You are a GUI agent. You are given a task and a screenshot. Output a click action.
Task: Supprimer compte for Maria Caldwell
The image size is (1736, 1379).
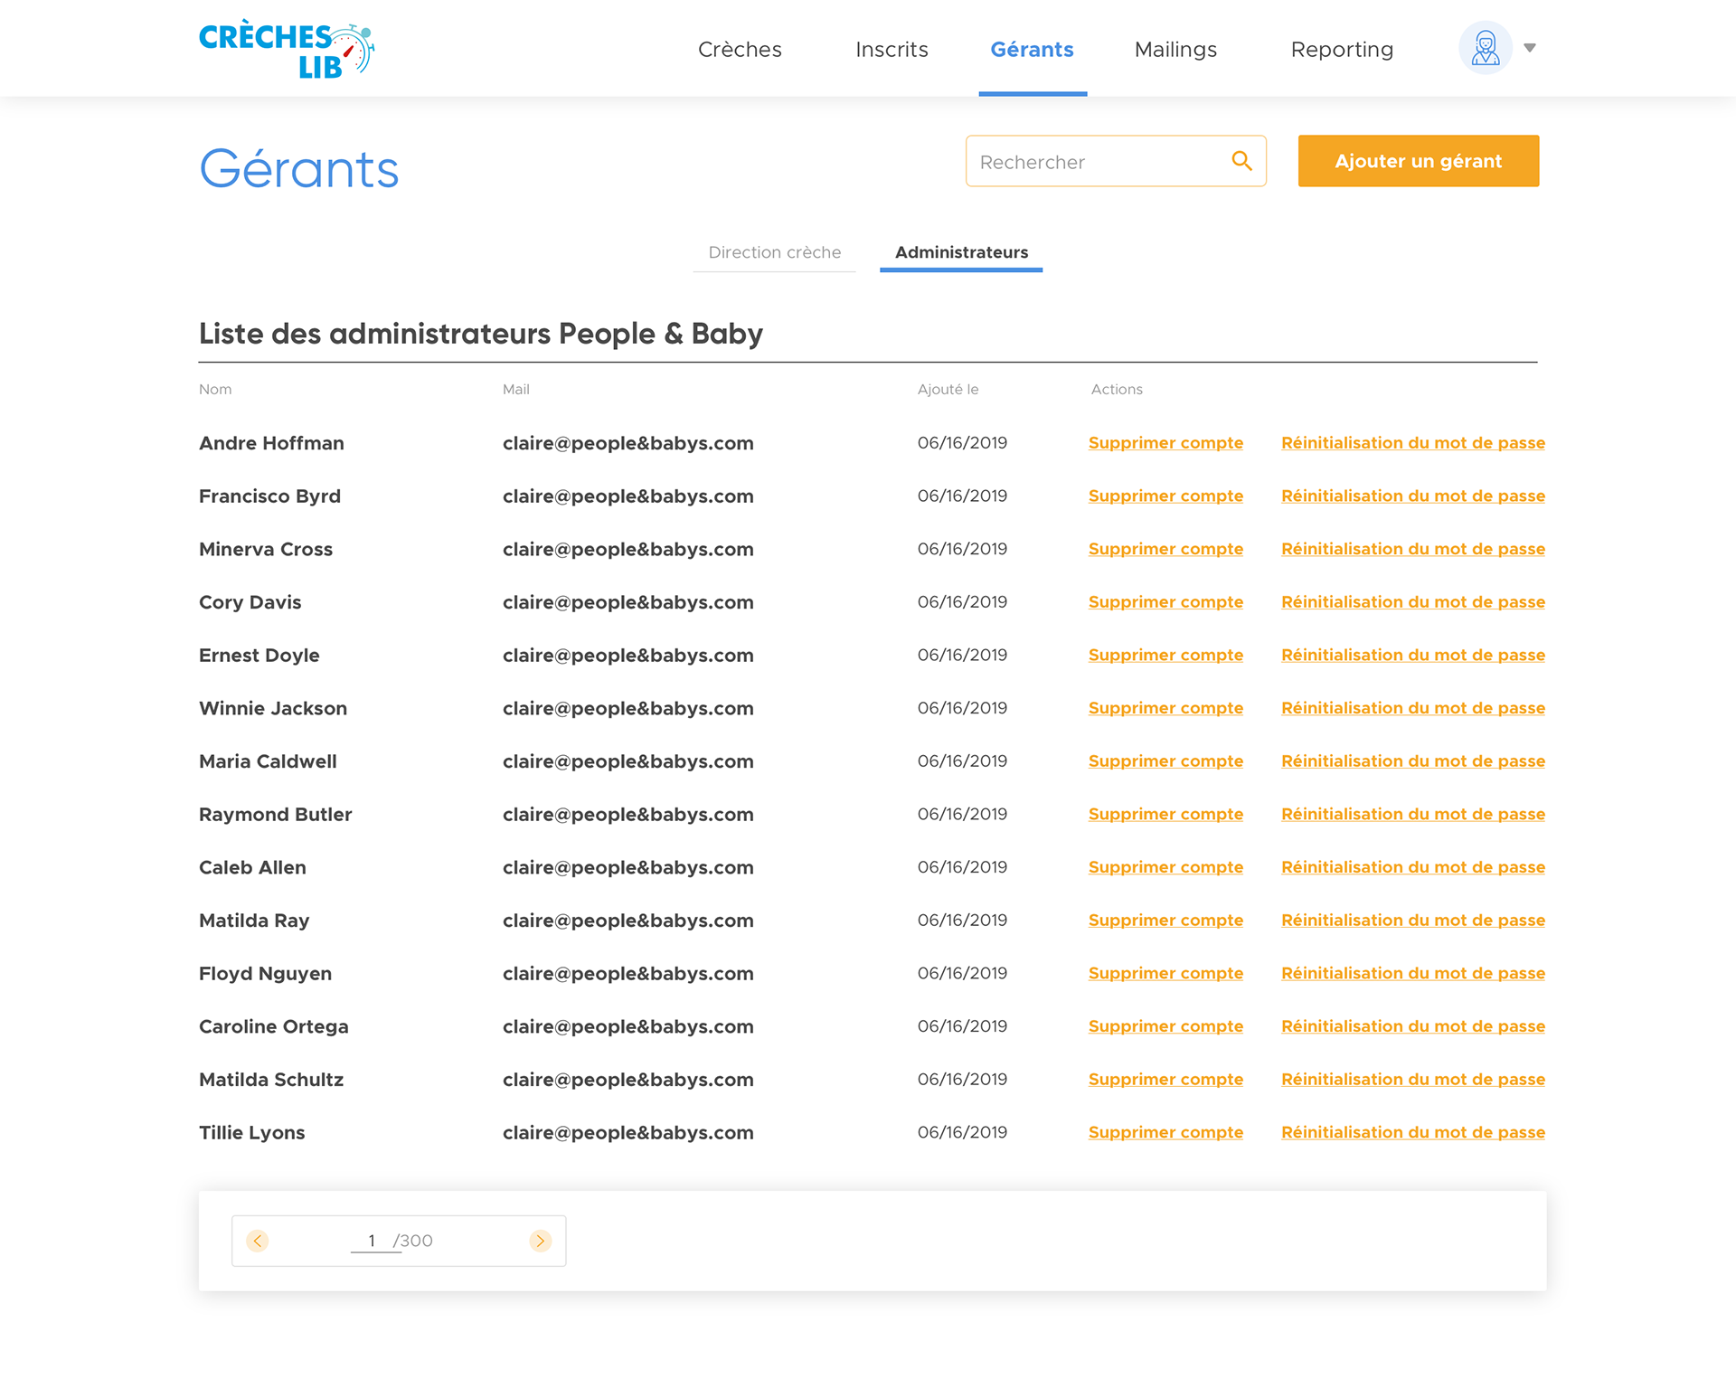[x=1165, y=761]
